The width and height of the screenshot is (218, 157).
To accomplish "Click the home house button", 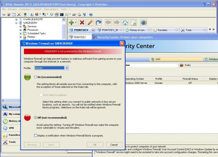I will coord(125,23).
